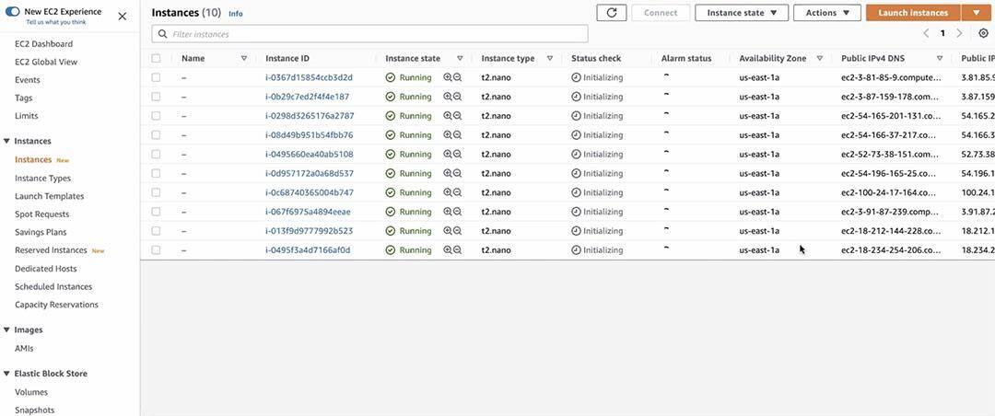Check the box for instance i-013f9d9777992b523

156,231
